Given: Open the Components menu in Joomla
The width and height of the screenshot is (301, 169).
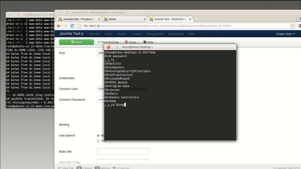Looking at the screenshot, I should tap(155, 34).
